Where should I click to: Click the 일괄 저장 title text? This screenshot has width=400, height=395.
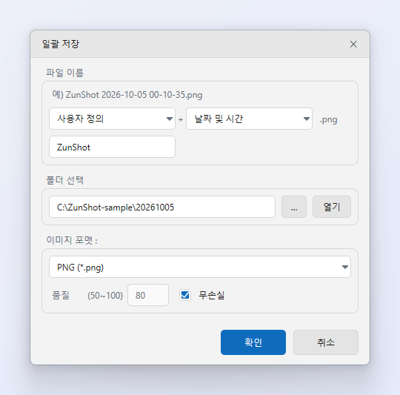(61, 44)
